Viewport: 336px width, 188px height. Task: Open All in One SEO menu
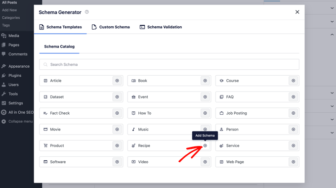(x=21, y=112)
